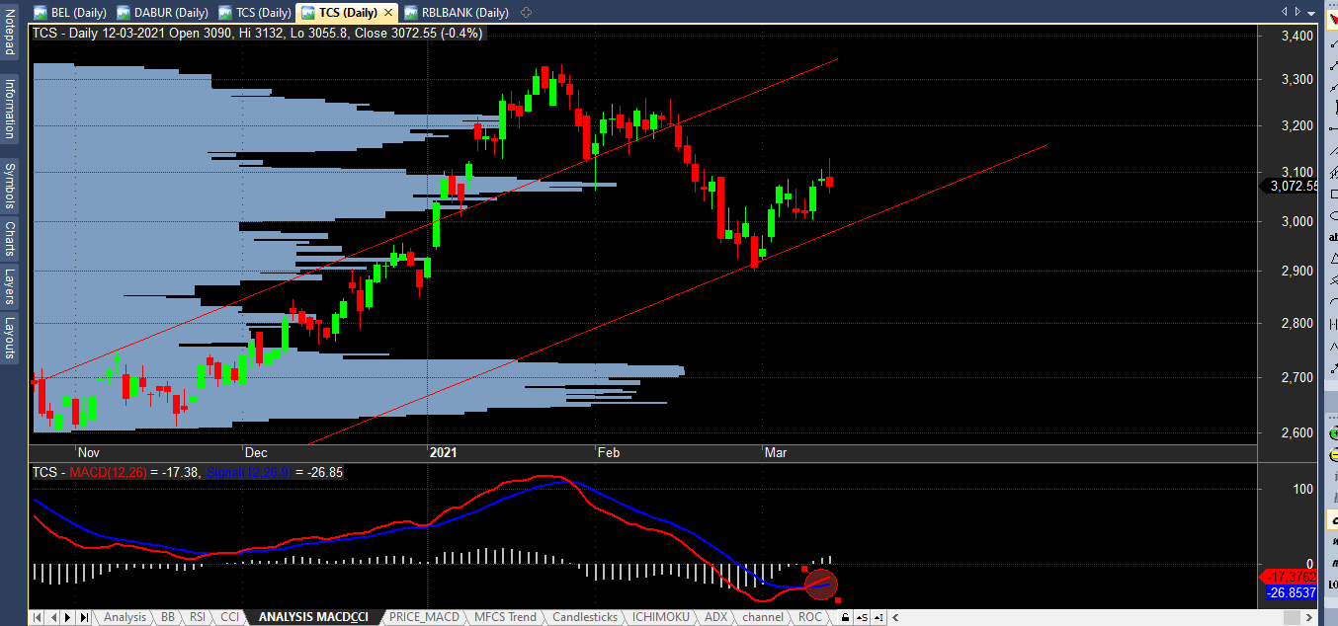Screen dimensions: 1338x626
Task: Switch to the ICHIMOKU sheet
Action: point(661,617)
